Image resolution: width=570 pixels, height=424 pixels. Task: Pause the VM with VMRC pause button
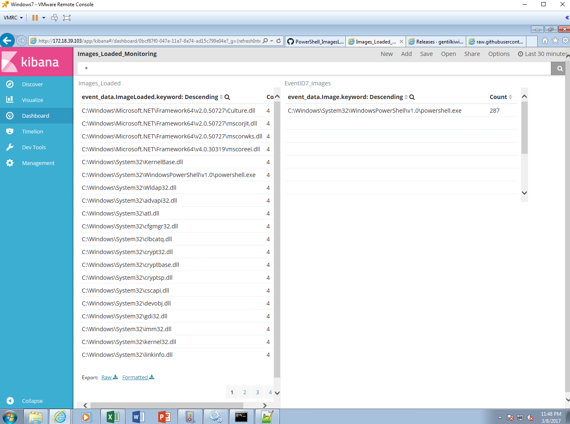click(x=35, y=18)
